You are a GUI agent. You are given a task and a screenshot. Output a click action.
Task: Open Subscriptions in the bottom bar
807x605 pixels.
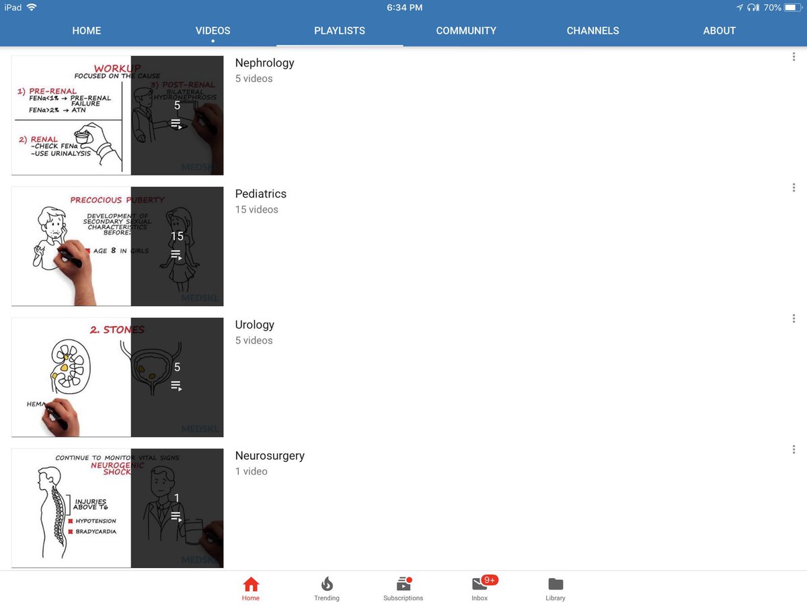pos(403,589)
